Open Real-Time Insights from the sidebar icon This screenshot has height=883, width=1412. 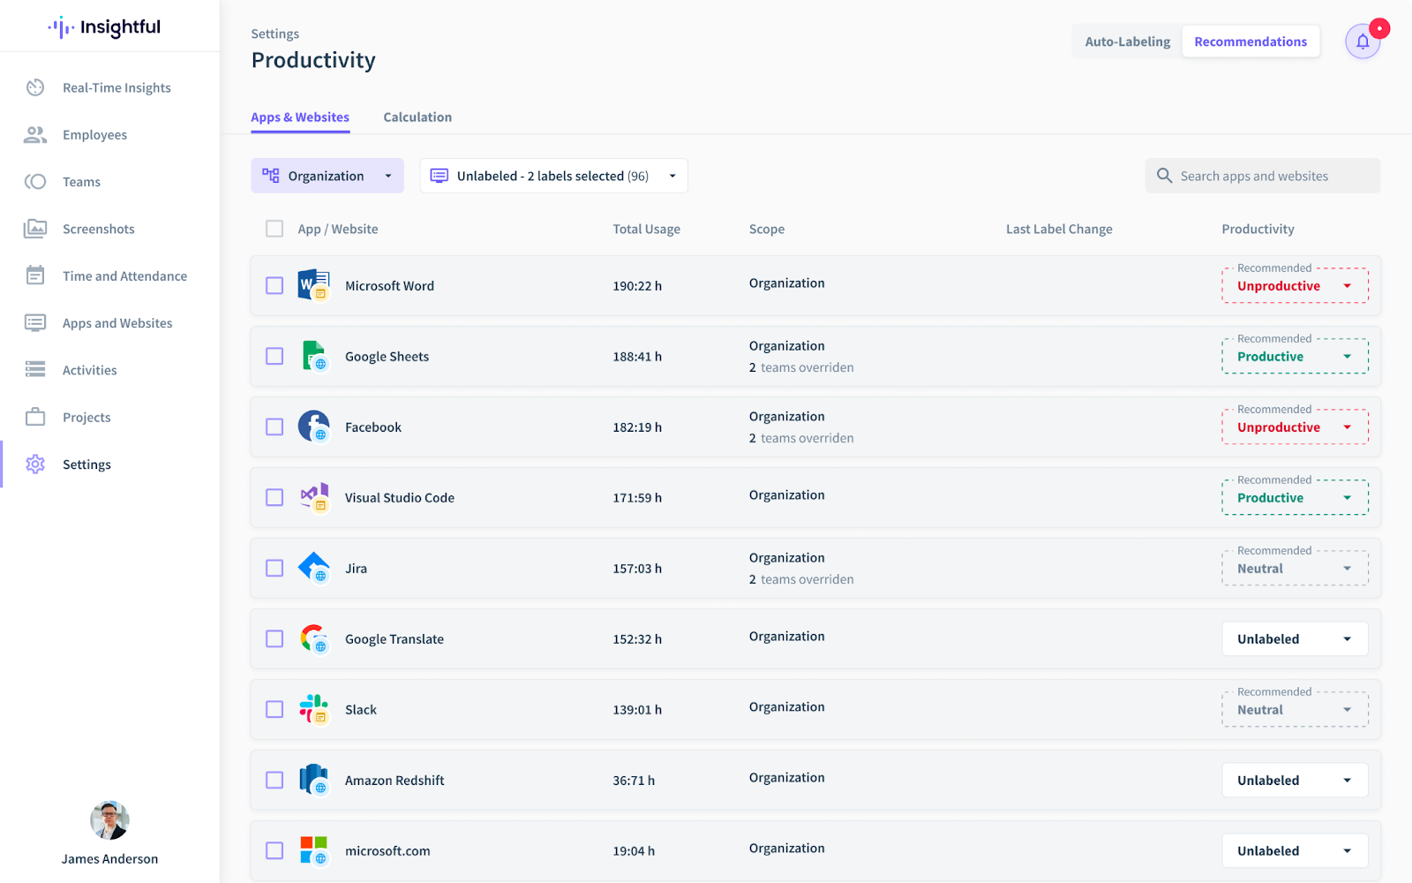coord(35,87)
